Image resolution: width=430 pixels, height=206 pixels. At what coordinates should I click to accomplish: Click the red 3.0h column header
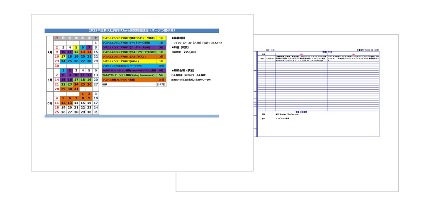pos(301,54)
